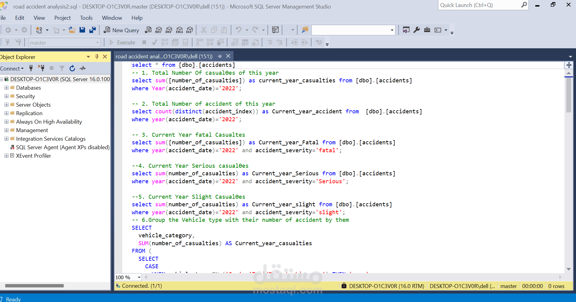Expand the Server Objects node
576x302 pixels.
(x=6, y=105)
